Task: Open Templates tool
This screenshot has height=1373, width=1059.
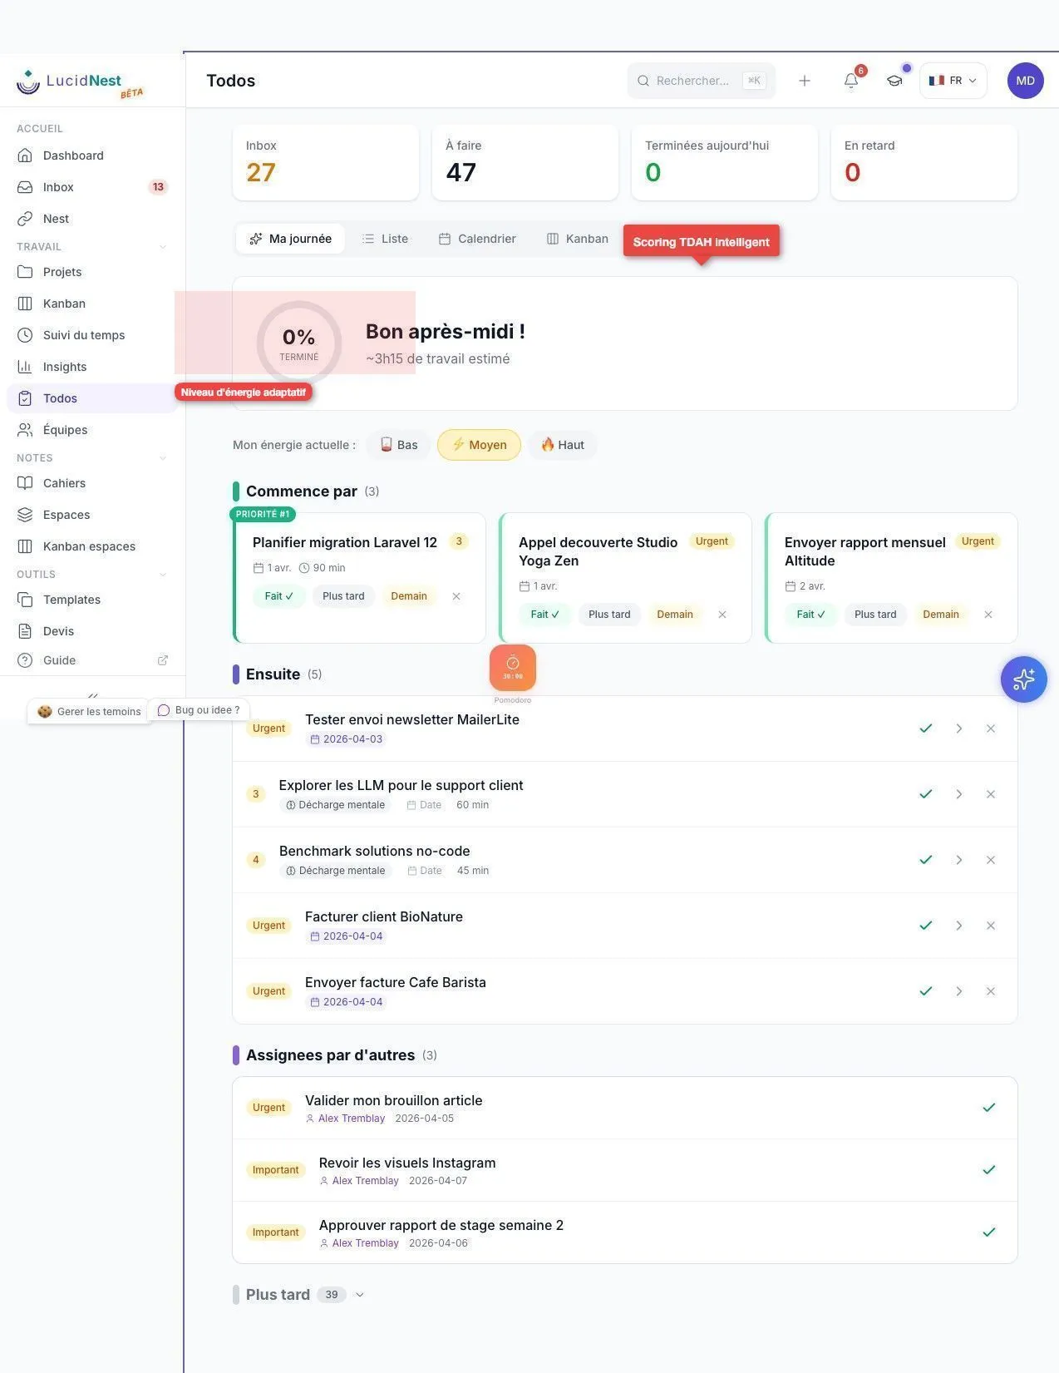Action: [x=92, y=600]
